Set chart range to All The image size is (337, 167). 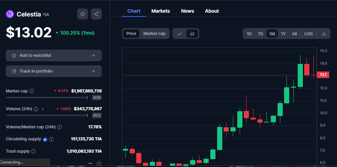click(x=294, y=34)
